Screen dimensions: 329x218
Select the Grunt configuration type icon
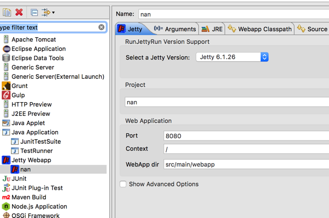[6, 86]
